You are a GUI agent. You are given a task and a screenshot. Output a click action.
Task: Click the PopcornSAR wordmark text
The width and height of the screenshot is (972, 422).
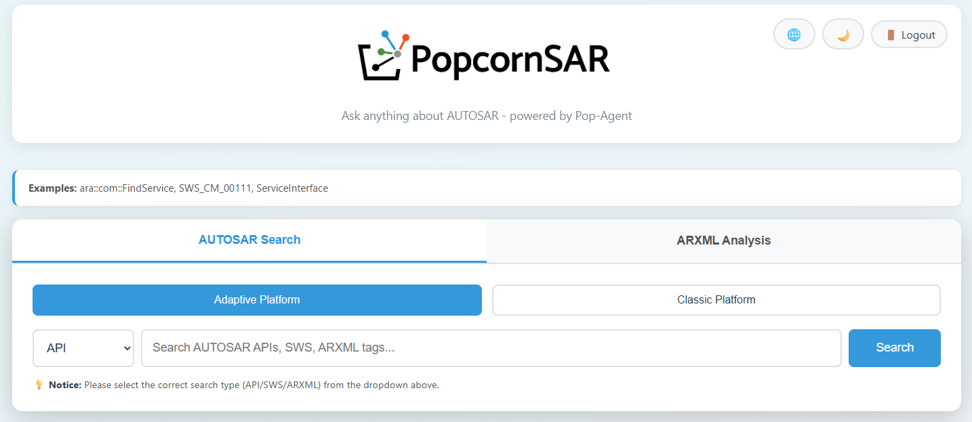(510, 60)
